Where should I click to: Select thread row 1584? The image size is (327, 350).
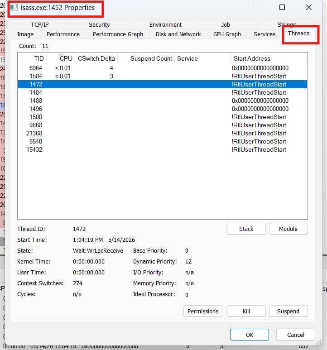(163, 77)
